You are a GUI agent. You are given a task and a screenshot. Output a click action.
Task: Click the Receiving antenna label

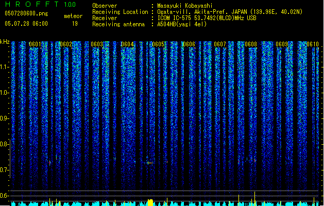[118, 24]
